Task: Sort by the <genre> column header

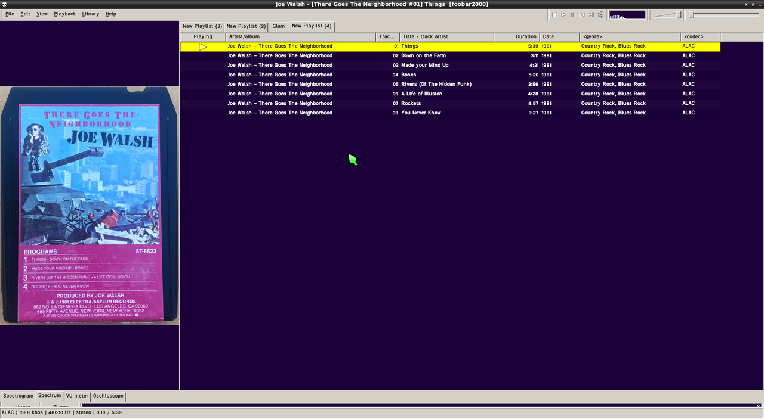Action: click(x=630, y=37)
